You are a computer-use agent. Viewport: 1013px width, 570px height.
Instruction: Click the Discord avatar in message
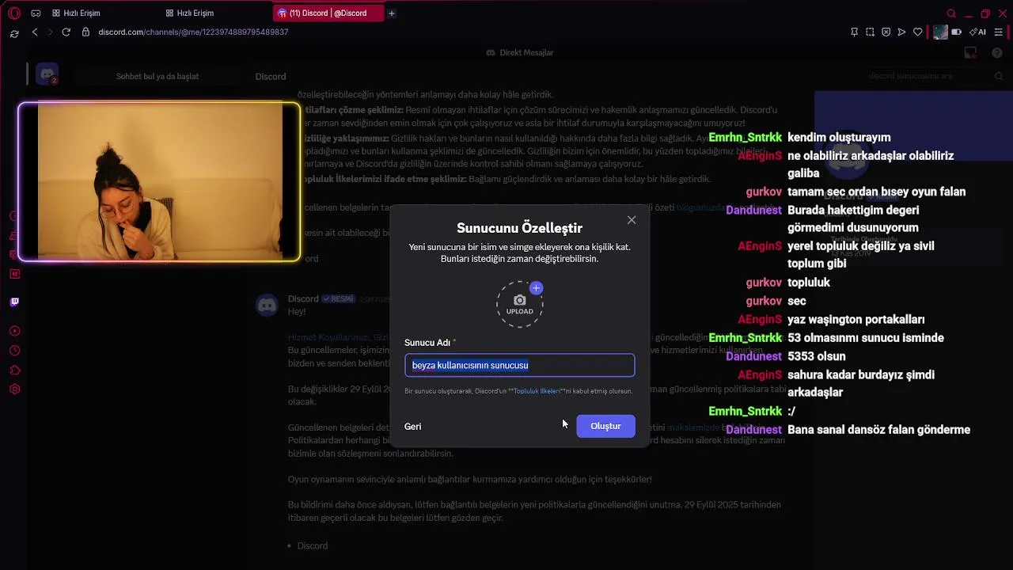267,305
